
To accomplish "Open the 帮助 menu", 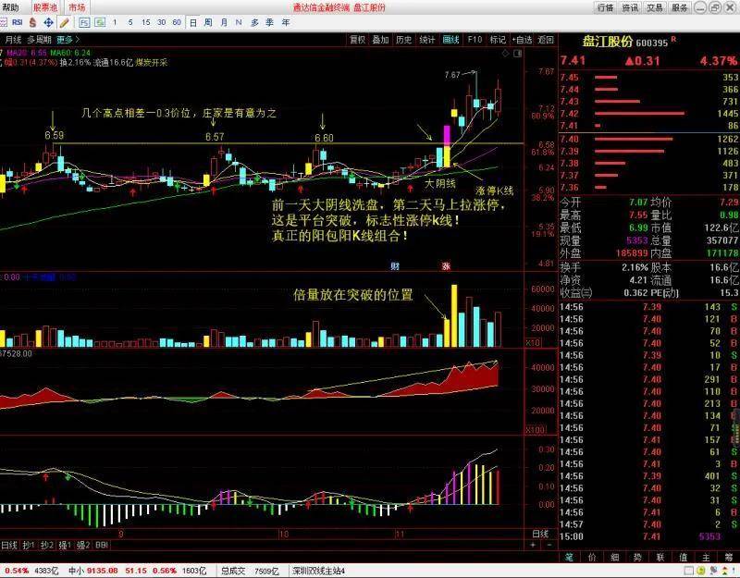I will 10,7.
